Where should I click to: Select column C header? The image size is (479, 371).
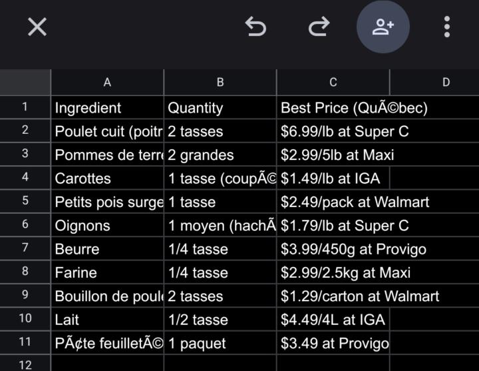[333, 83]
